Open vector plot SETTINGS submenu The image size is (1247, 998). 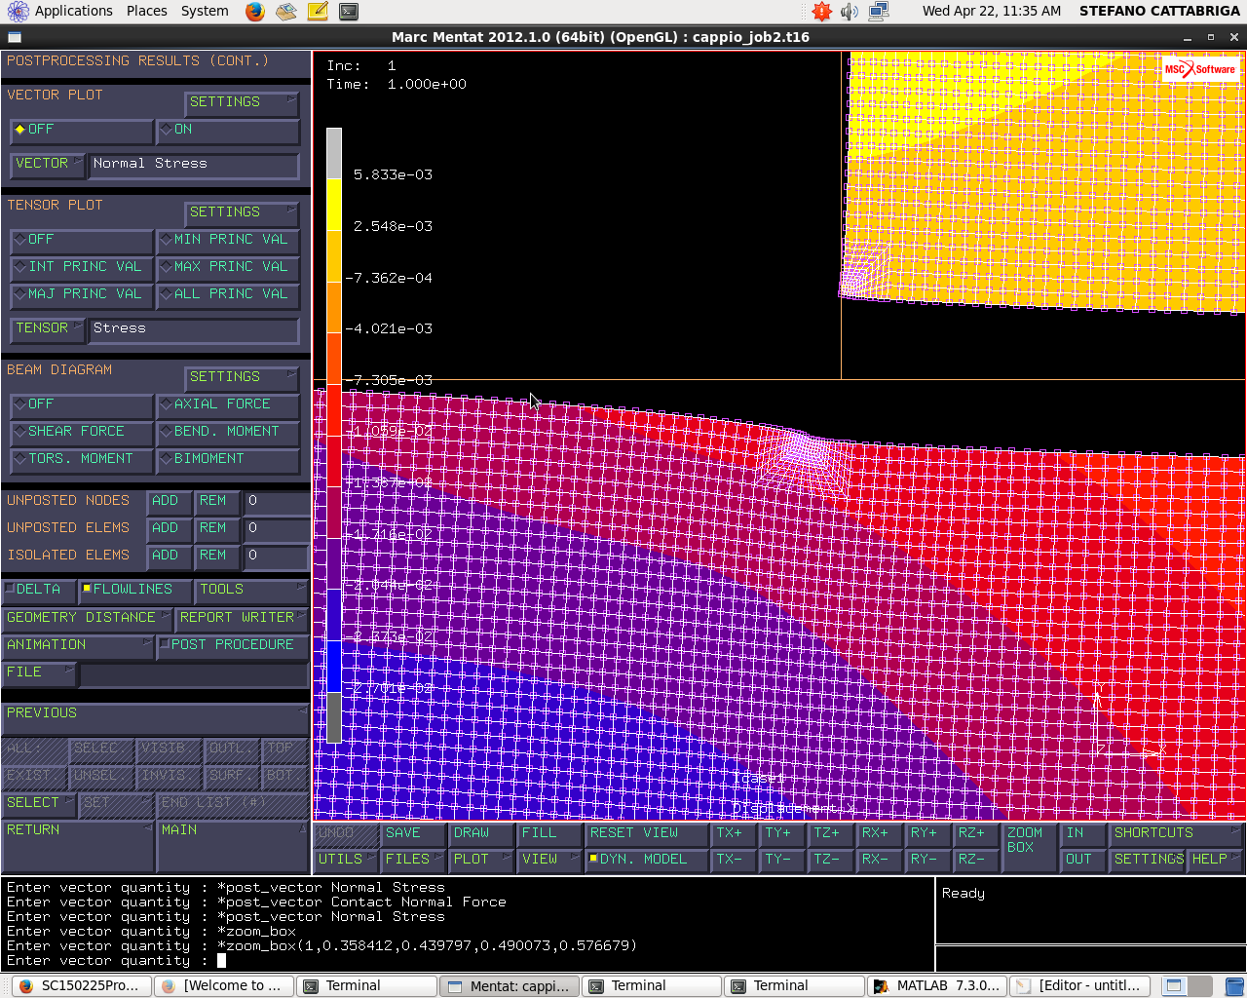[x=242, y=102]
